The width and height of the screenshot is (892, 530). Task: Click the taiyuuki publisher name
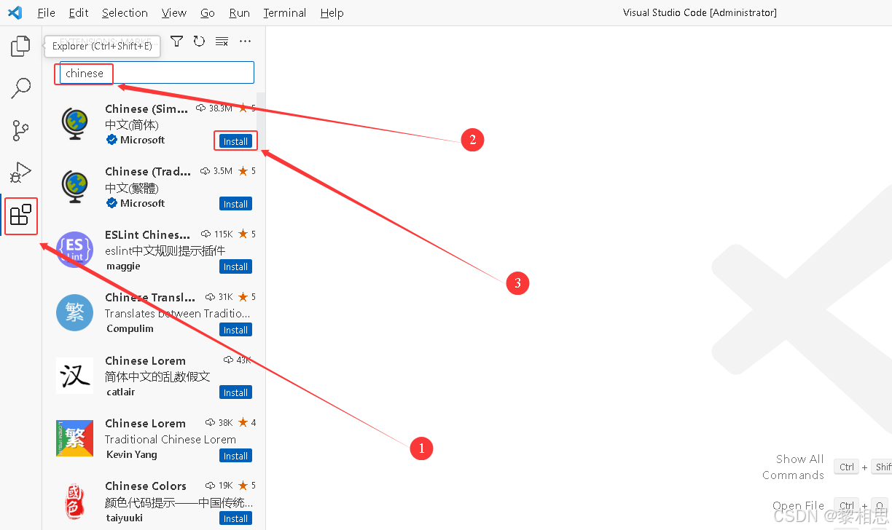125,518
